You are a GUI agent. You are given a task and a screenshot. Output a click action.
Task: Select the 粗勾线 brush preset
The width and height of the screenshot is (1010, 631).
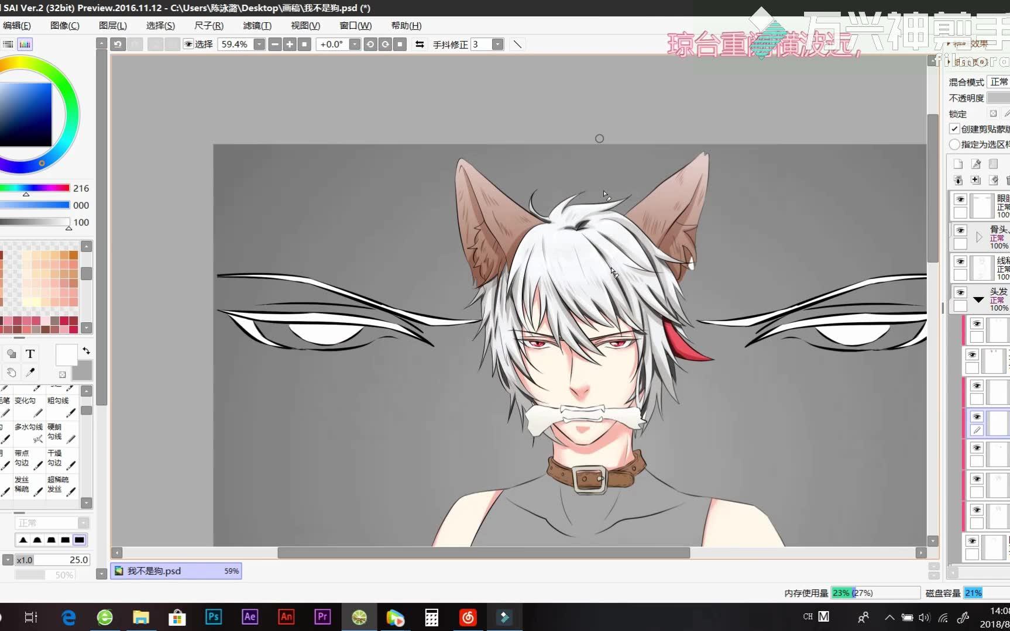(61, 407)
